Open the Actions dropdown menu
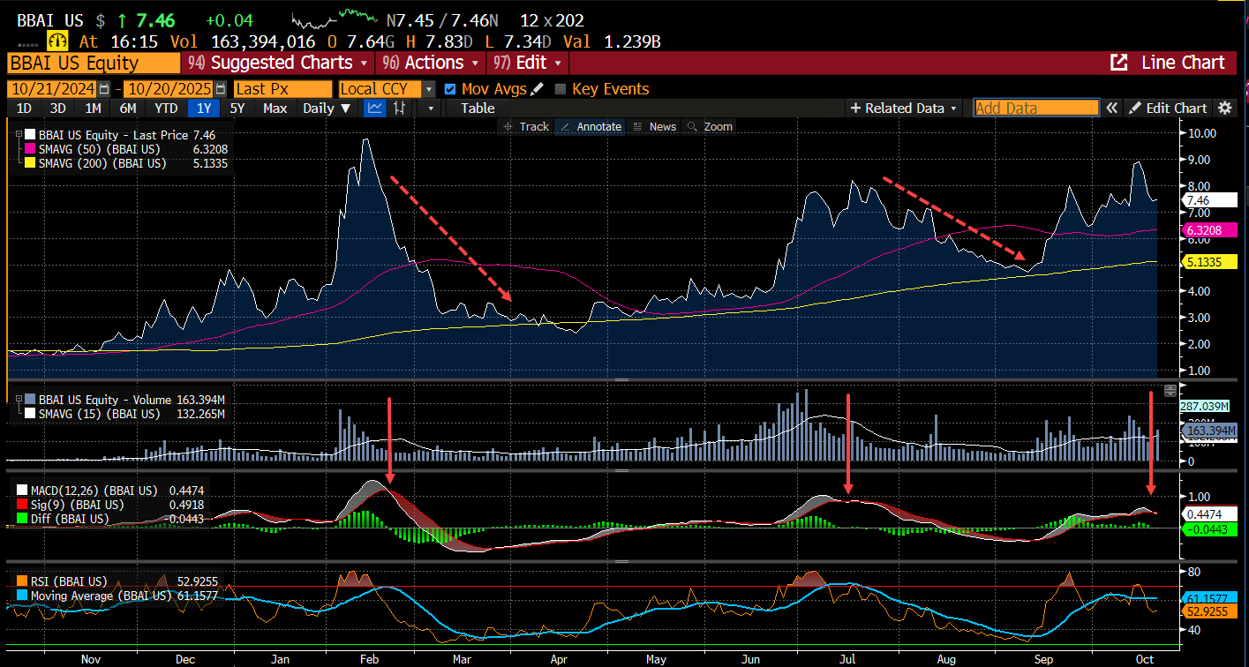Screen dimensions: 1249x667 click(x=430, y=63)
